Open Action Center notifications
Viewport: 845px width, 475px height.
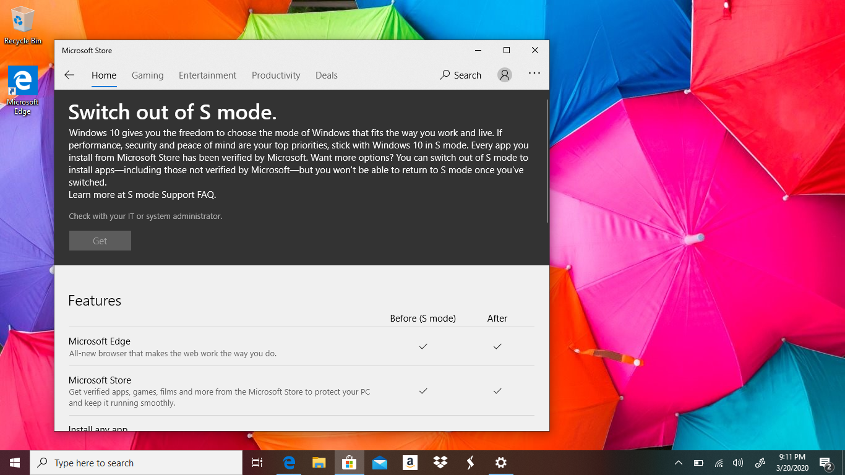[825, 463]
